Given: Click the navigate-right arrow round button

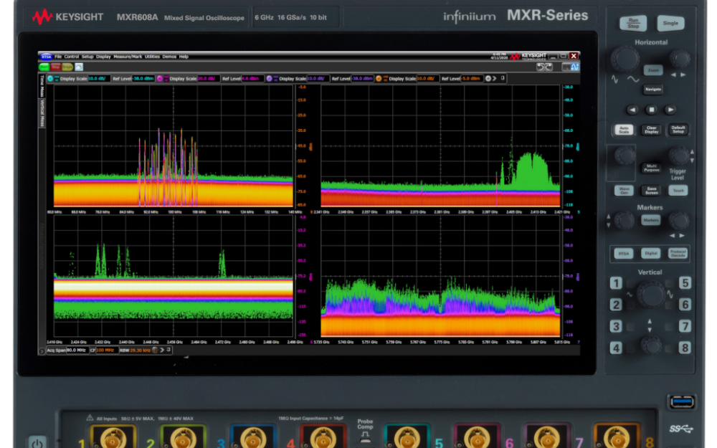Looking at the screenshot, I should click(670, 110).
